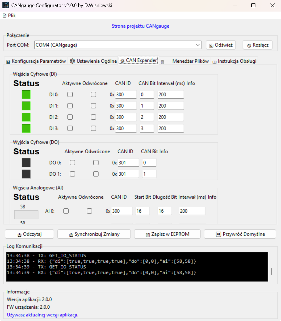Click the DO 1 CAN ID field
This screenshot has height=321, width=281.
(x=128, y=174)
